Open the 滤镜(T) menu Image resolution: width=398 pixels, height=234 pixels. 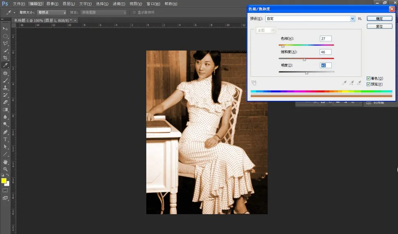119,4
